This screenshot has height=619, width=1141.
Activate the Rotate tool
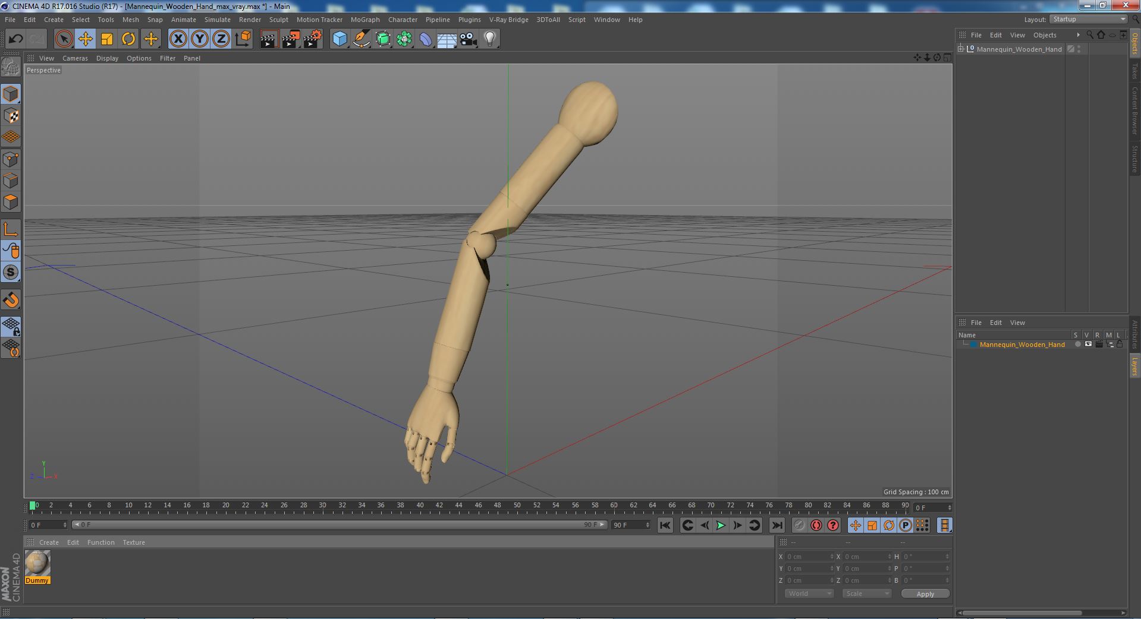pyautogui.click(x=128, y=39)
